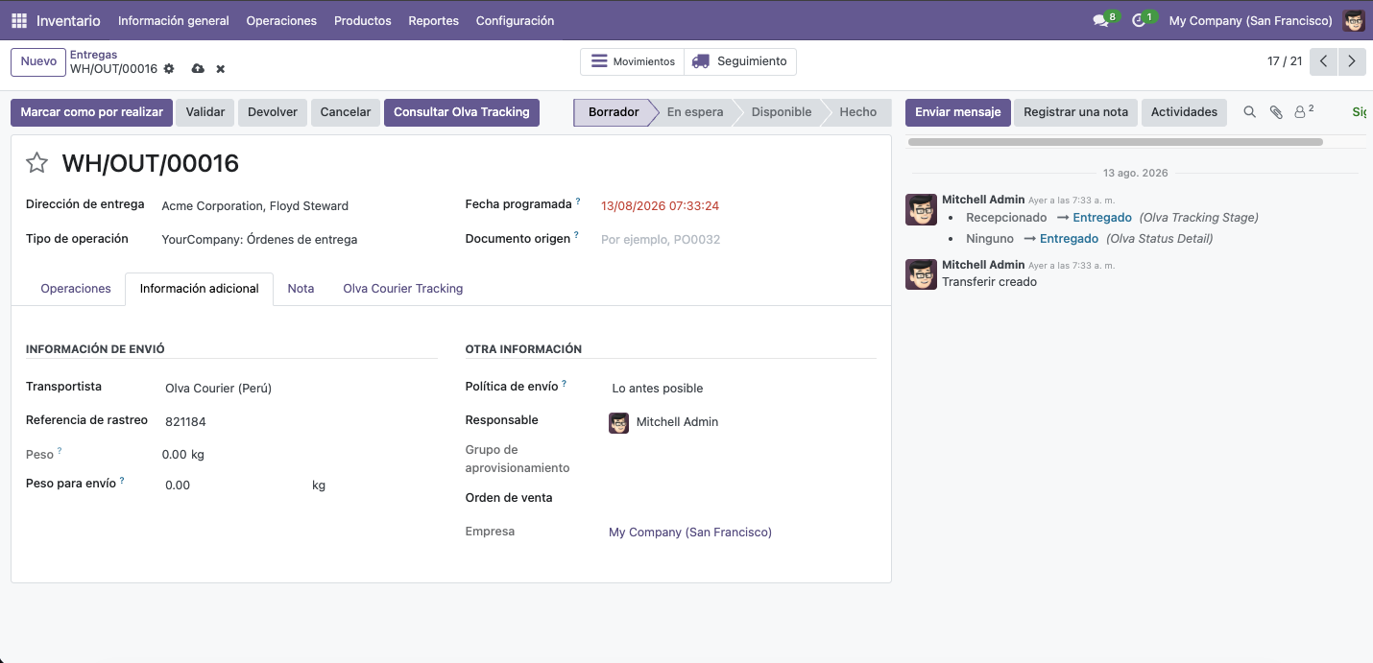Open the Operaciones menu

(281, 20)
